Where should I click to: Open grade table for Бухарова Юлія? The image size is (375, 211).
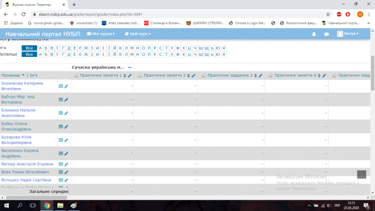pyautogui.click(x=61, y=140)
